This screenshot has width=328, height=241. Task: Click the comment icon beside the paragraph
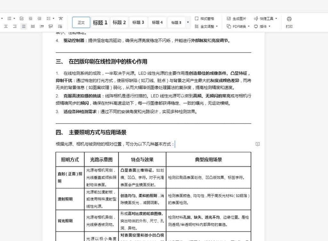pos(258,144)
